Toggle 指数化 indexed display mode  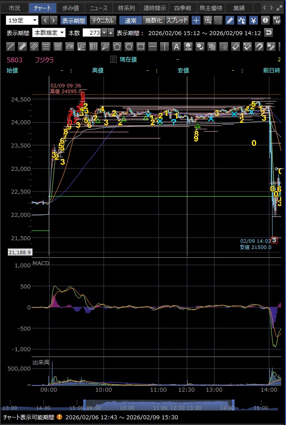pyautogui.click(x=154, y=20)
